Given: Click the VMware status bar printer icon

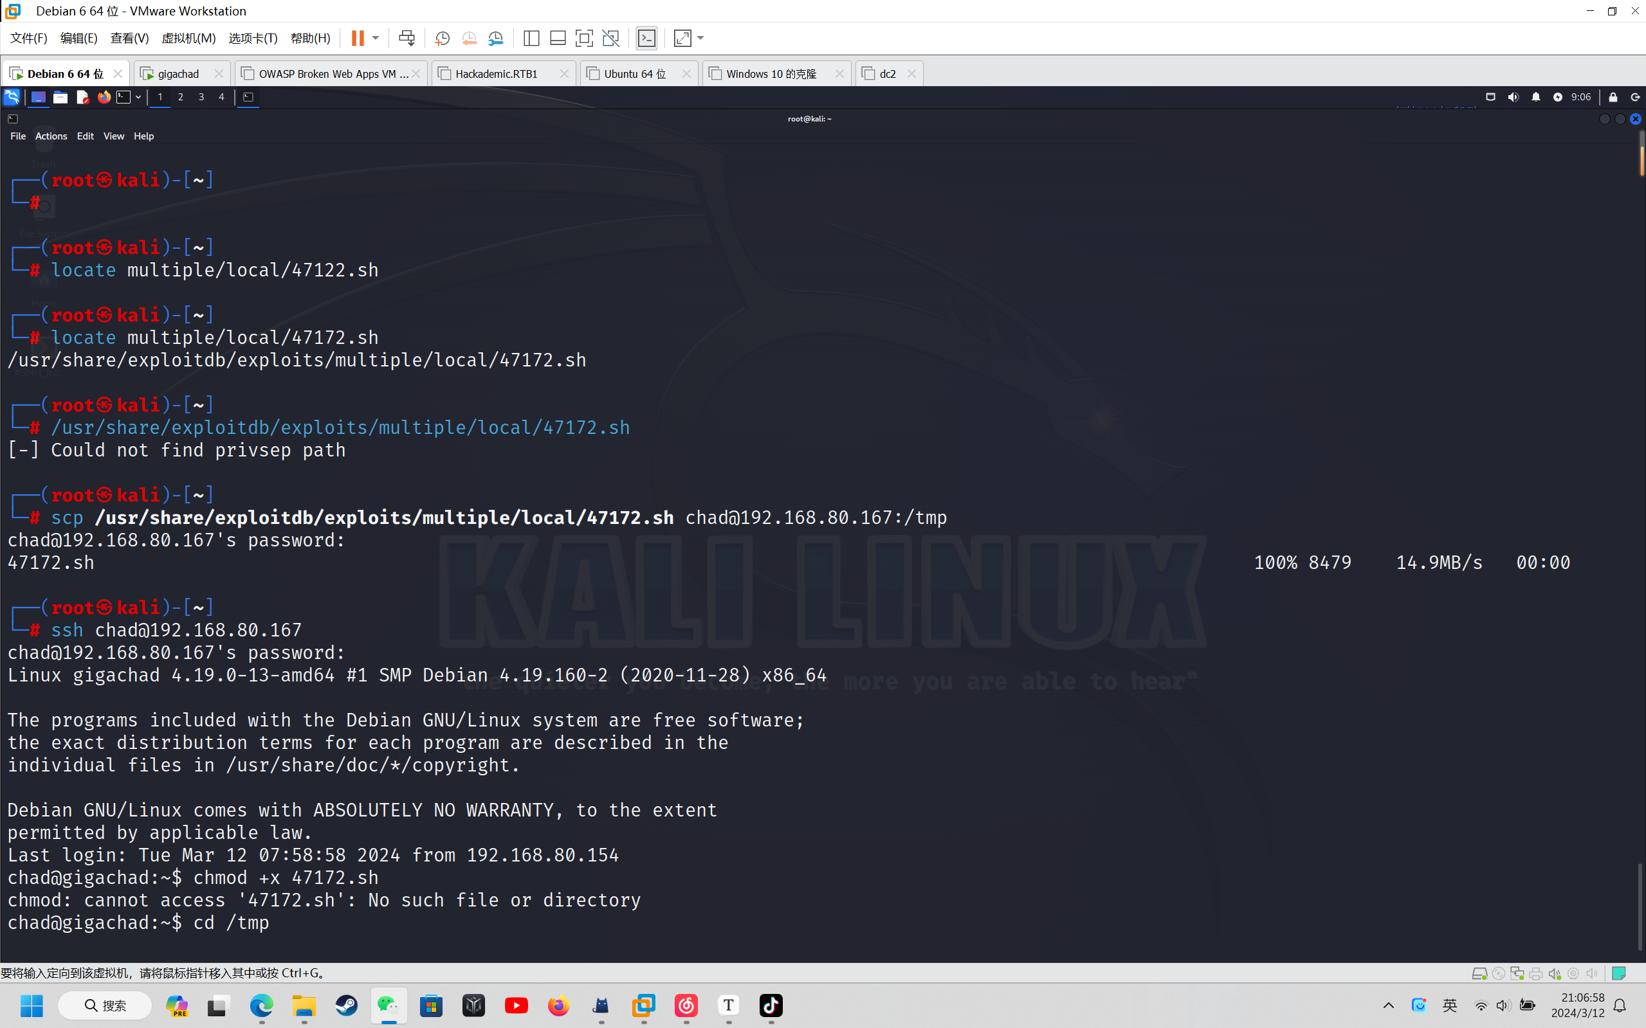Looking at the screenshot, I should click(1535, 973).
